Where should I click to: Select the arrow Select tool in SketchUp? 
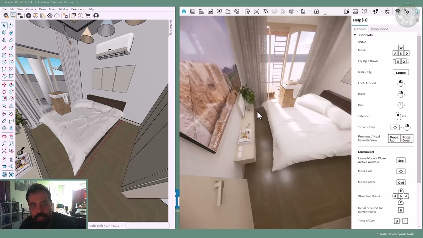pyautogui.click(x=4, y=25)
